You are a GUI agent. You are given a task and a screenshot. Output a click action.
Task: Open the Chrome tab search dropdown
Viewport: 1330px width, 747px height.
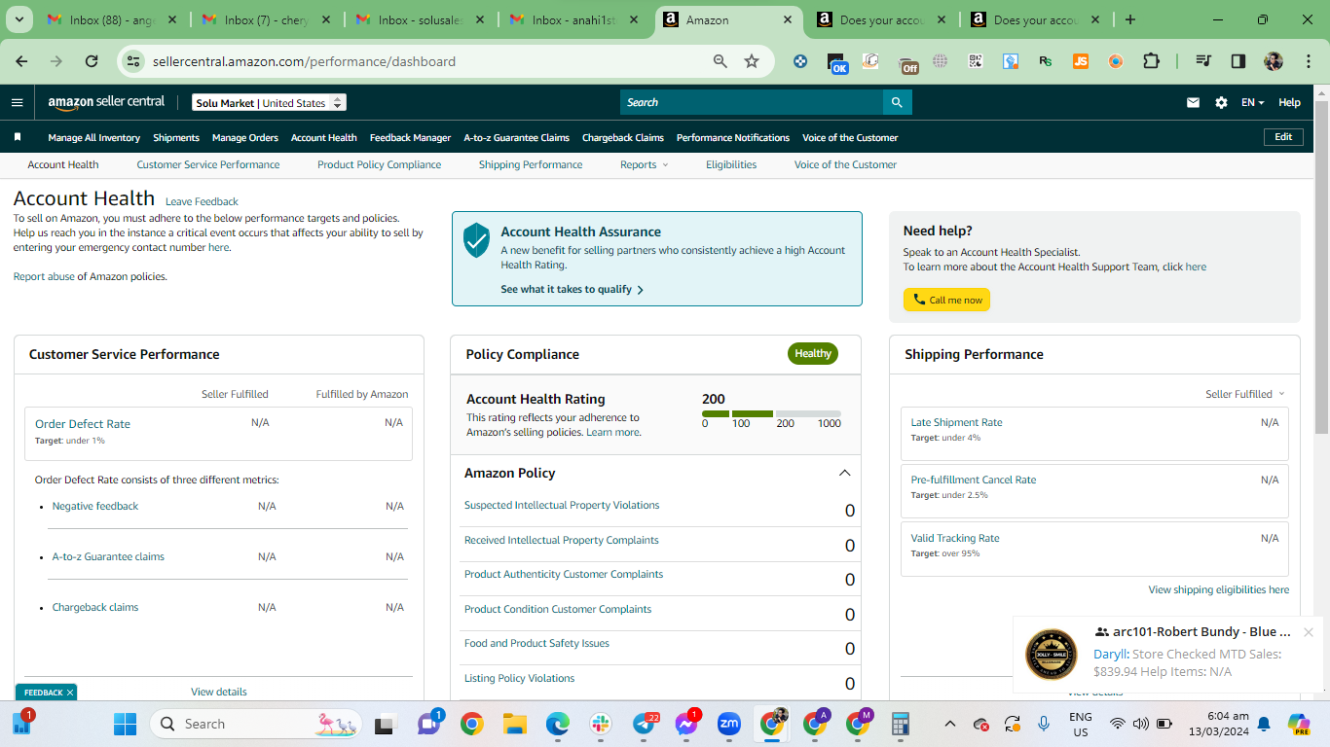tap(19, 19)
